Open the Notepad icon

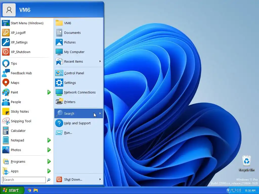[x=6, y=140]
